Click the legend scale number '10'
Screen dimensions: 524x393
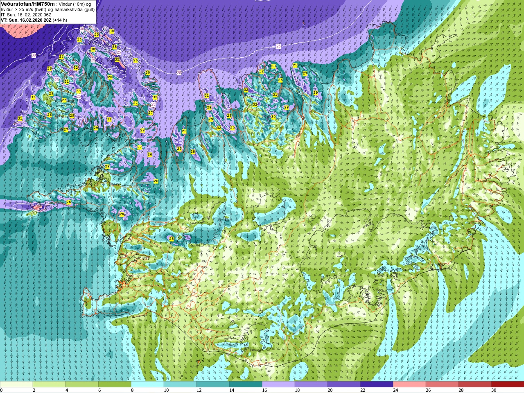[166, 390]
